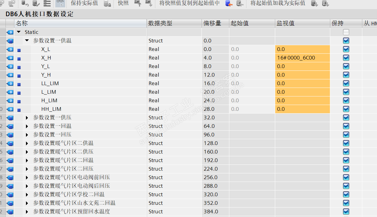
Task: Uncheck retain checkbox for 参数设置暖气片区二回压 row
Action: pyautogui.click(x=346, y=169)
